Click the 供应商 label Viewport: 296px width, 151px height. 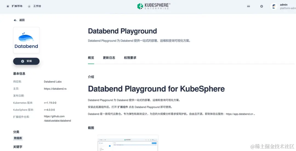point(17,82)
